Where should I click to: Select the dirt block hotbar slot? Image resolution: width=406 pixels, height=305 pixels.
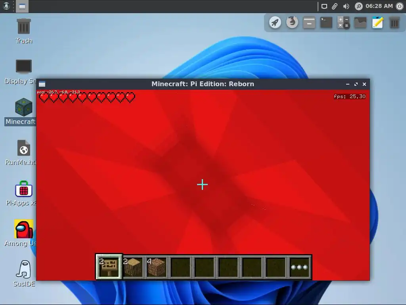[157, 267]
